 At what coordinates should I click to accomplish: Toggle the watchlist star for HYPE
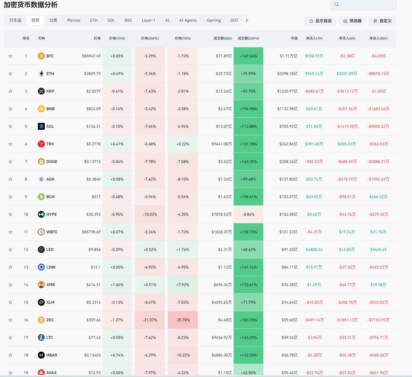pos(10,214)
